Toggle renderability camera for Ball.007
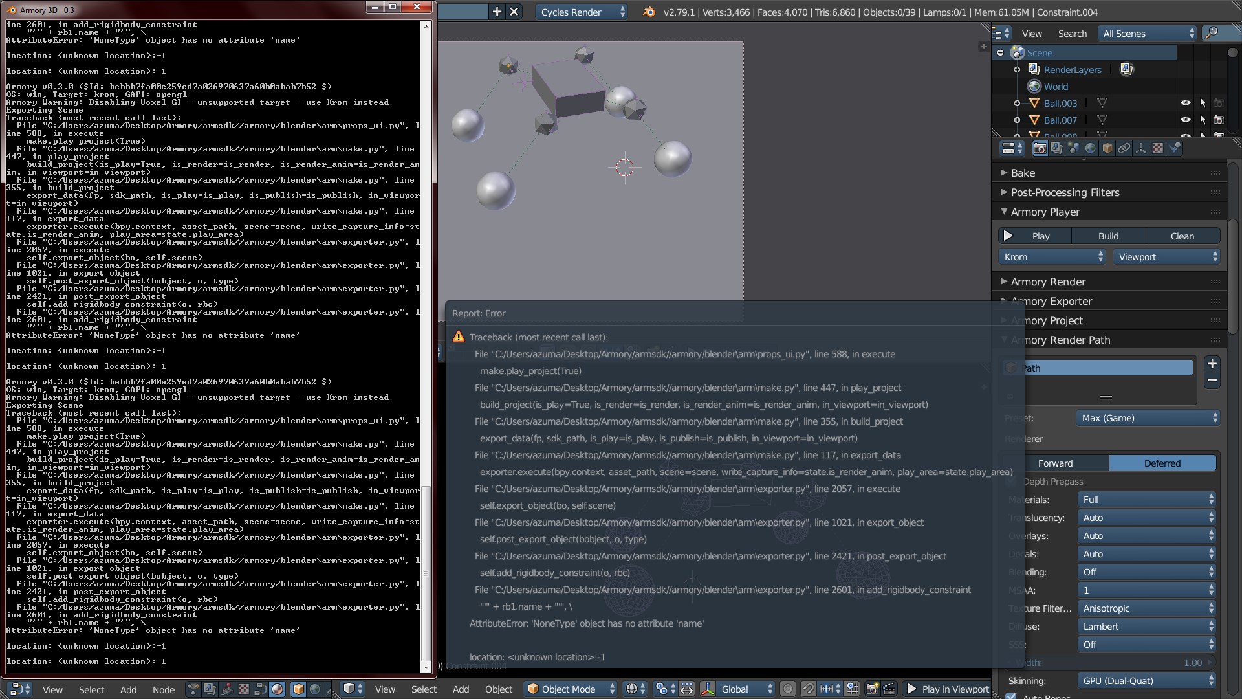Screen dimensions: 1242x699 click(x=1219, y=120)
